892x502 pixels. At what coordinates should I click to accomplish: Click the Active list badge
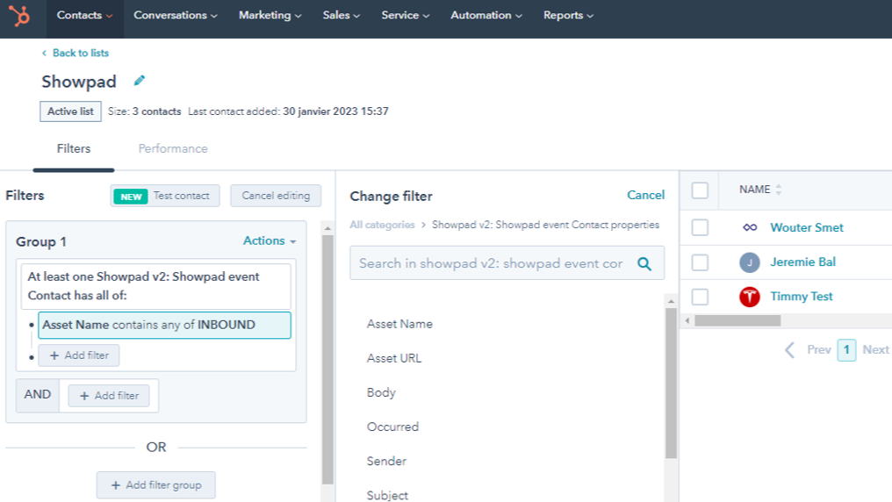click(70, 111)
